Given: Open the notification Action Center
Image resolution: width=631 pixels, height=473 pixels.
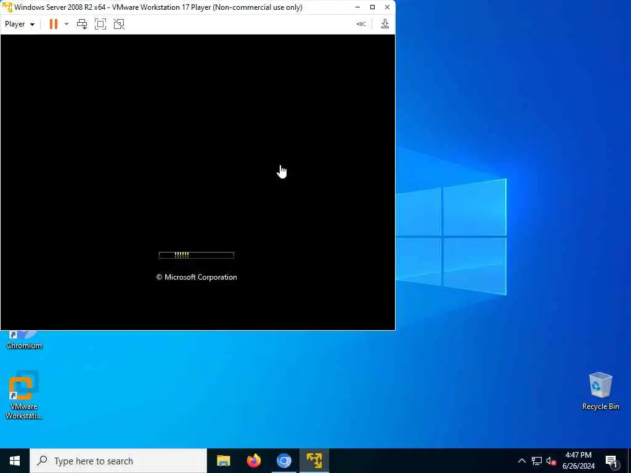Looking at the screenshot, I should coord(611,461).
